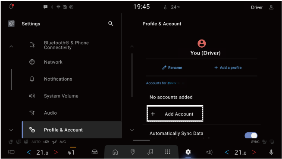Open Network settings
The width and height of the screenshot is (282, 159).
[72, 62]
